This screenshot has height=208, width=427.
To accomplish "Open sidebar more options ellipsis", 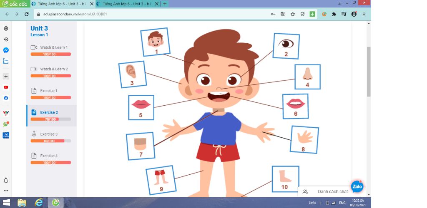I will coord(6,191).
